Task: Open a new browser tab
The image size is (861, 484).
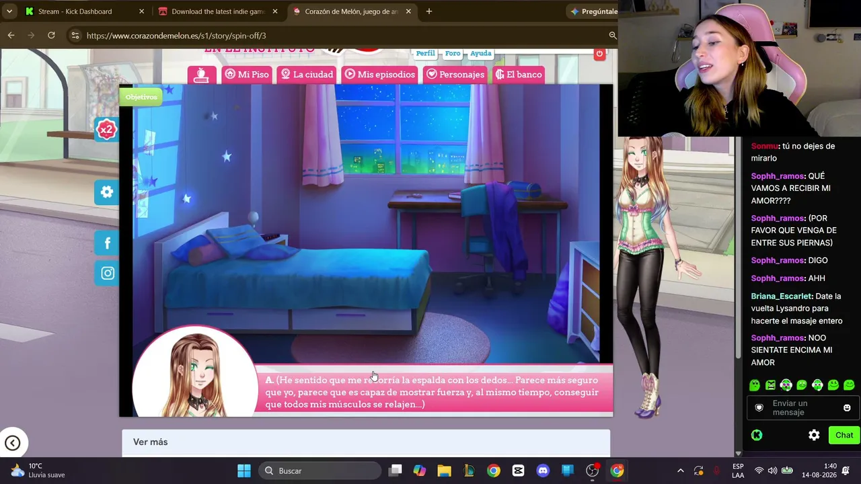Action: [429, 11]
